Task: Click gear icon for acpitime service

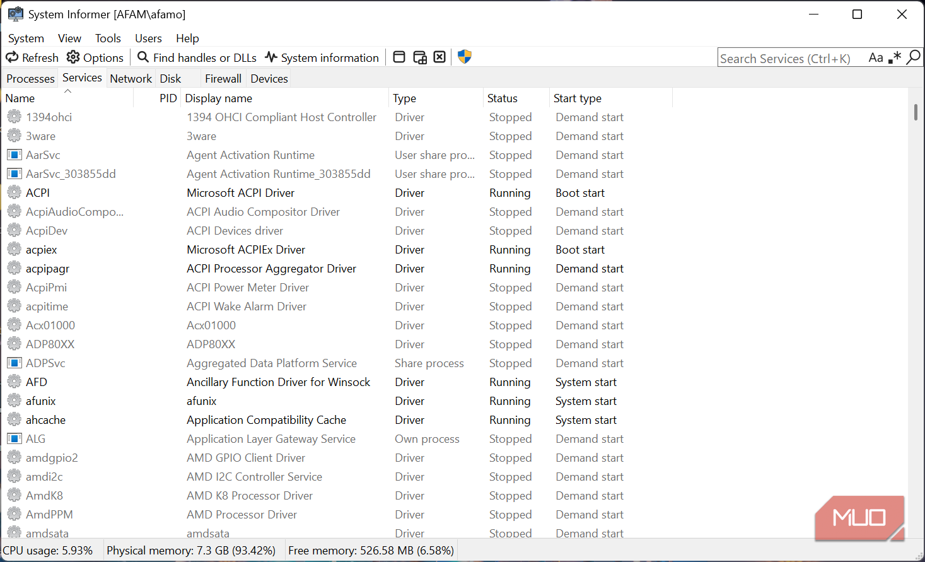Action: point(14,306)
